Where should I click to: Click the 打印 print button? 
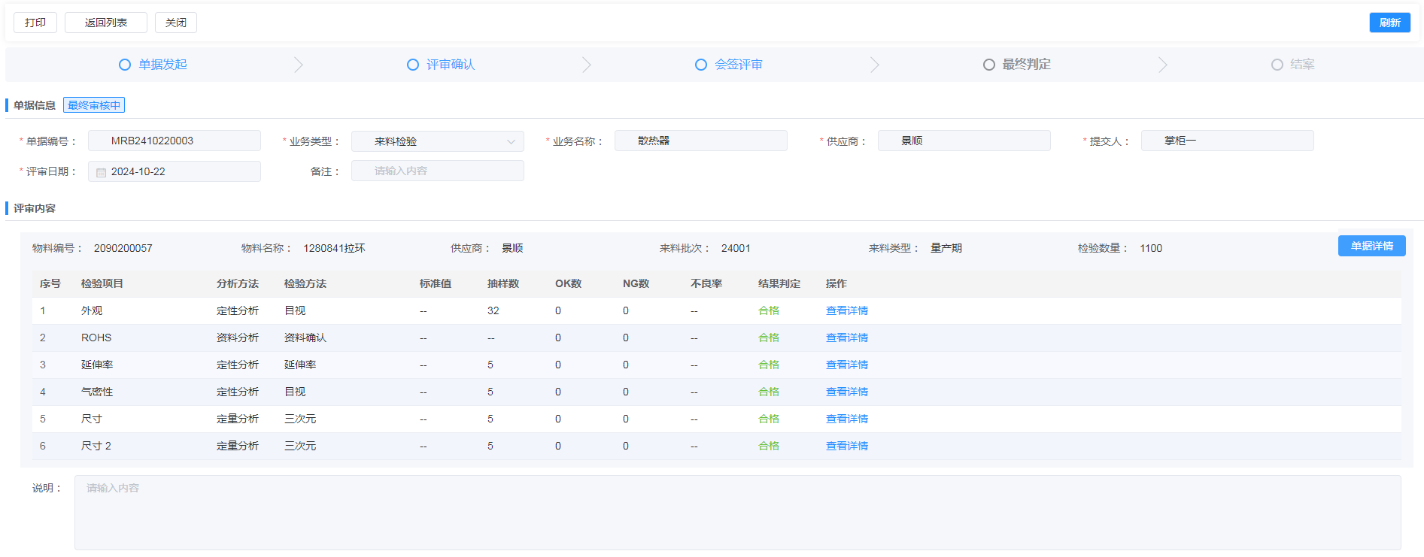(x=35, y=23)
